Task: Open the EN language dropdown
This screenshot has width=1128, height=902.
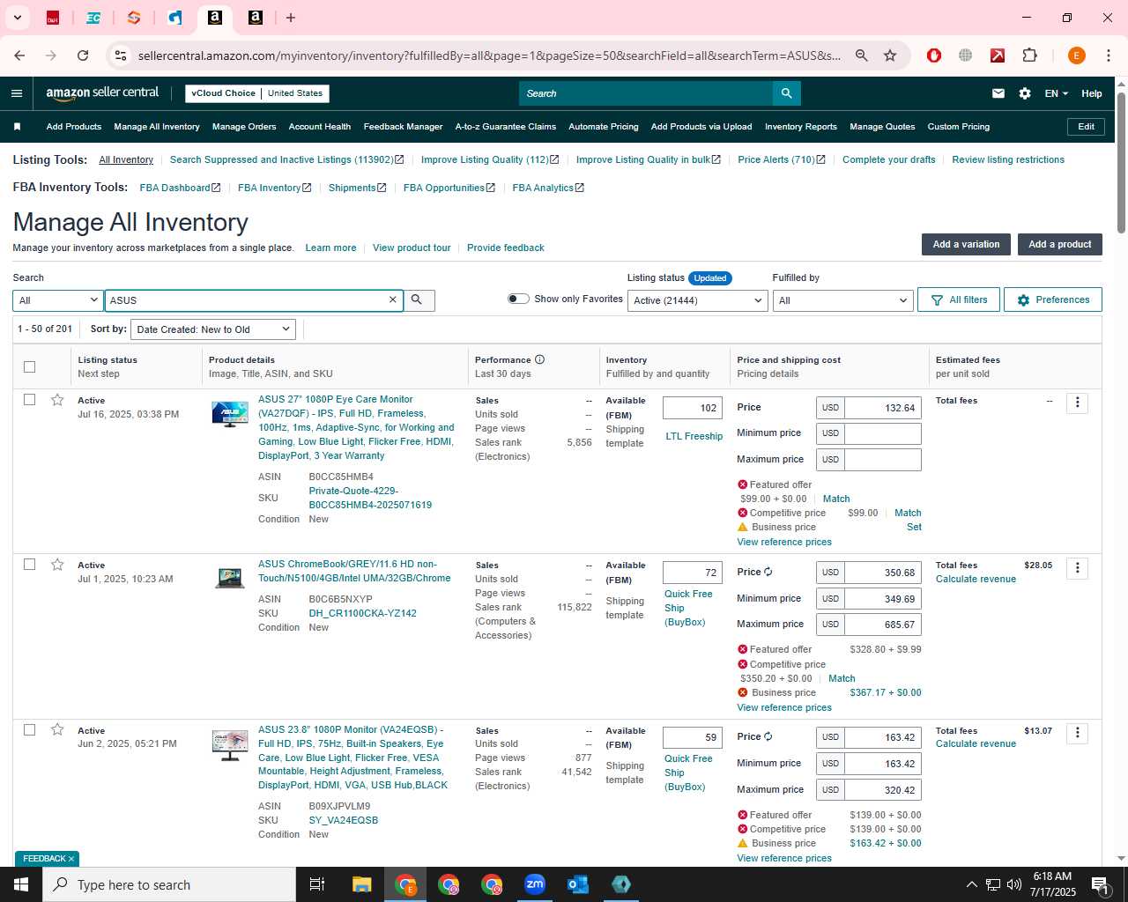Action: [x=1056, y=93]
